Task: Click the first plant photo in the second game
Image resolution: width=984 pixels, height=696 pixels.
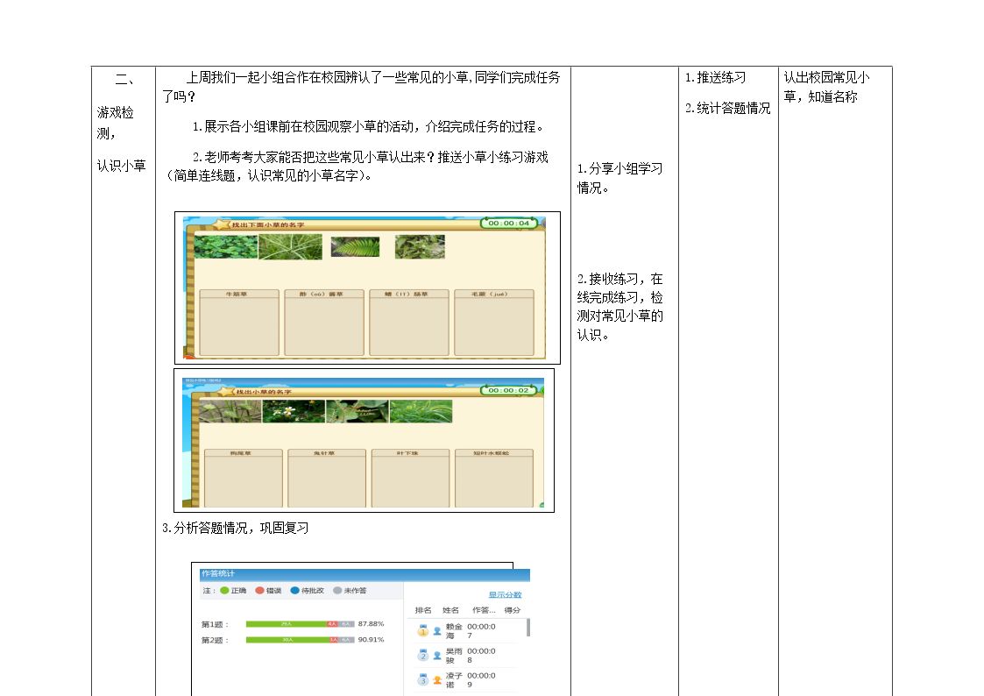Action: pos(230,412)
